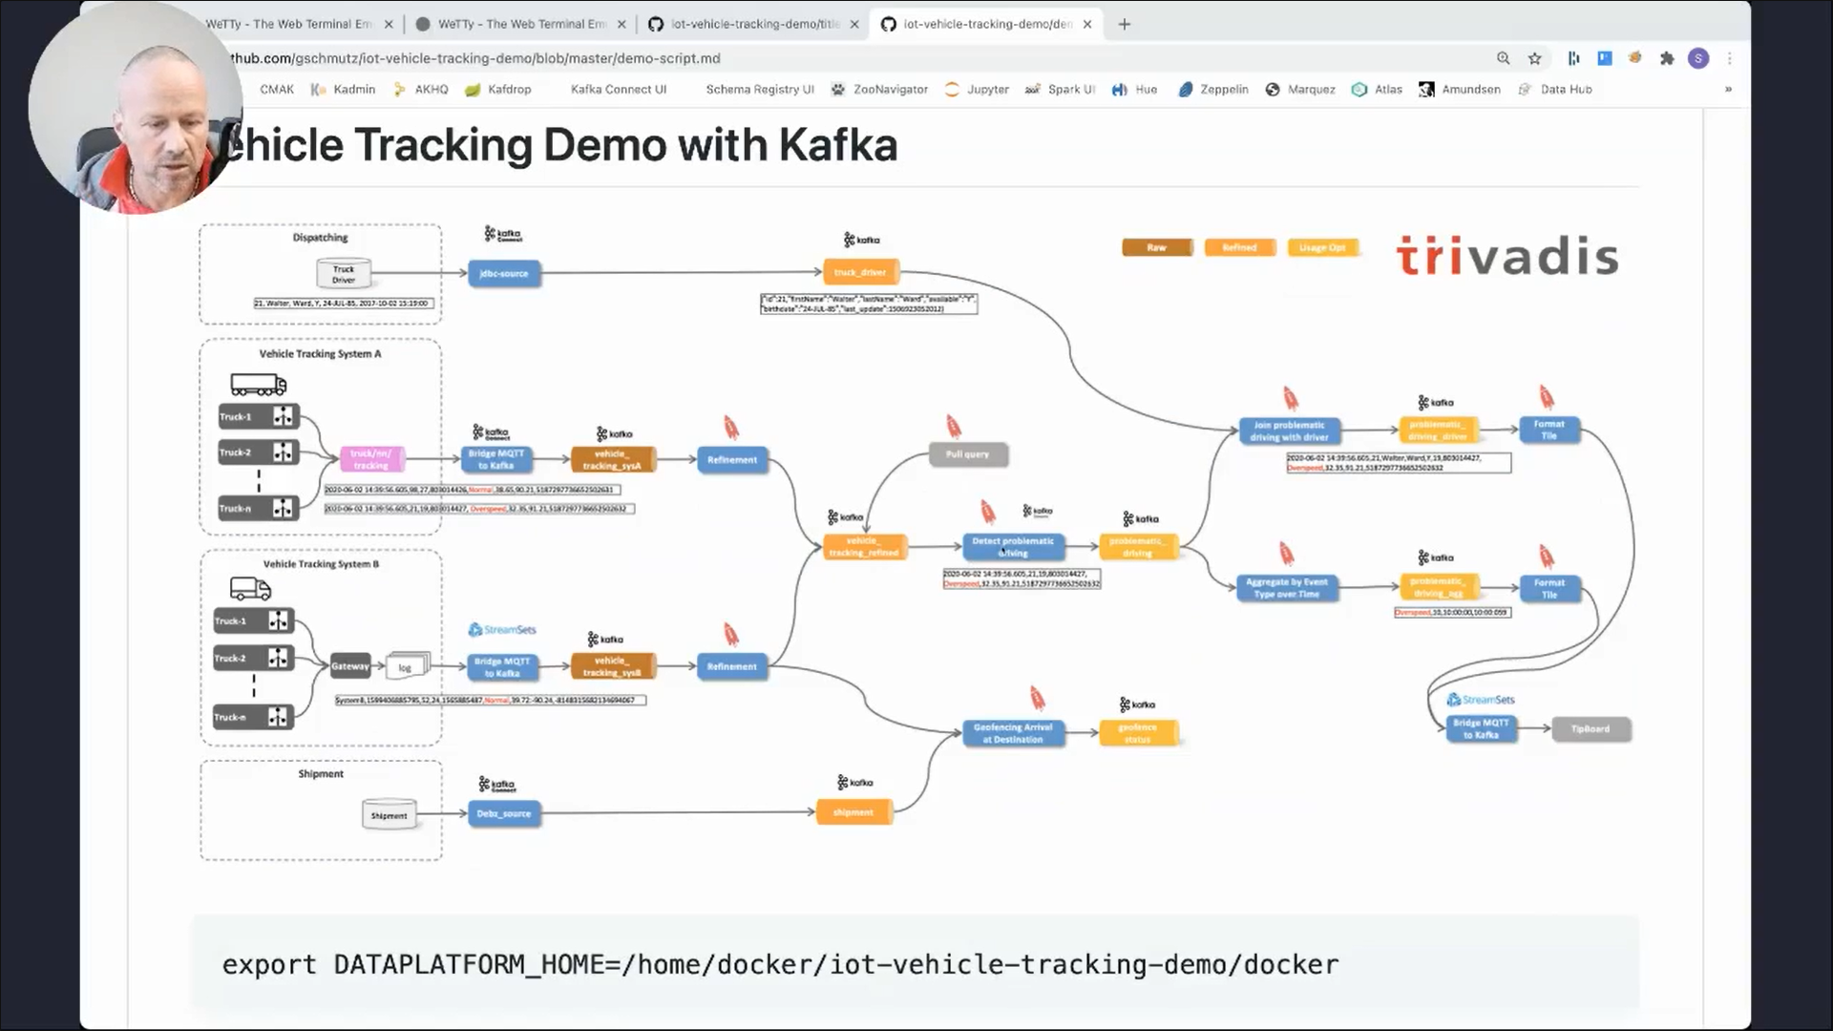Close the active iot-vehicle-tracking-demo tab

[1086, 24]
